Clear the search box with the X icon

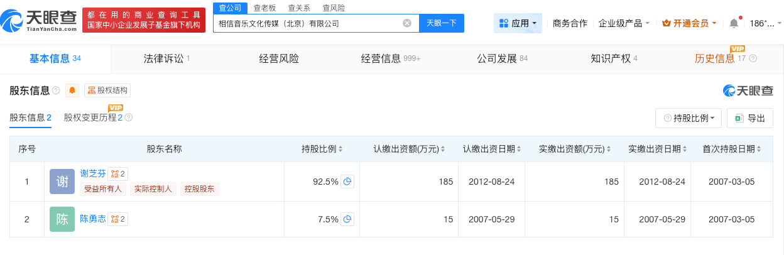click(407, 23)
